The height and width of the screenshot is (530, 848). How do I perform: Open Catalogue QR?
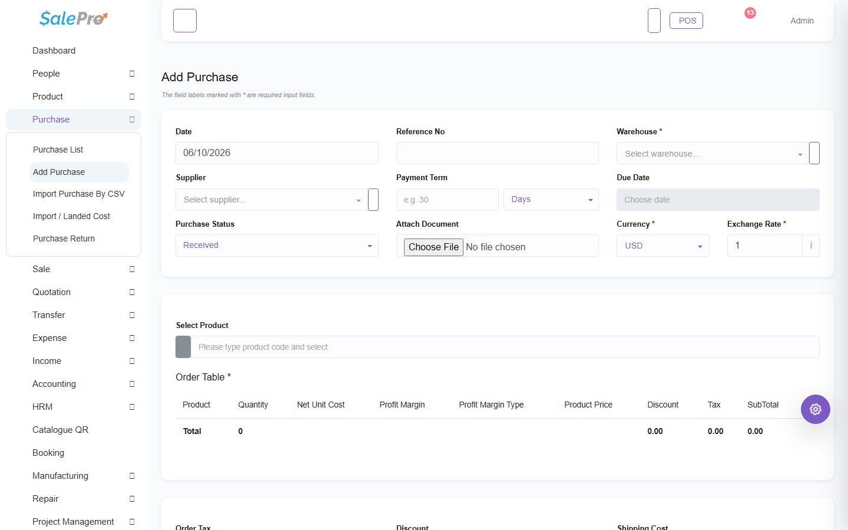coord(74,430)
